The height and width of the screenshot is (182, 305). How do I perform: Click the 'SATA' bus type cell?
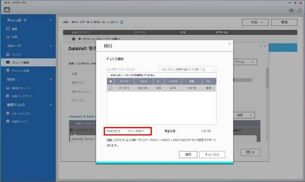pos(173,88)
